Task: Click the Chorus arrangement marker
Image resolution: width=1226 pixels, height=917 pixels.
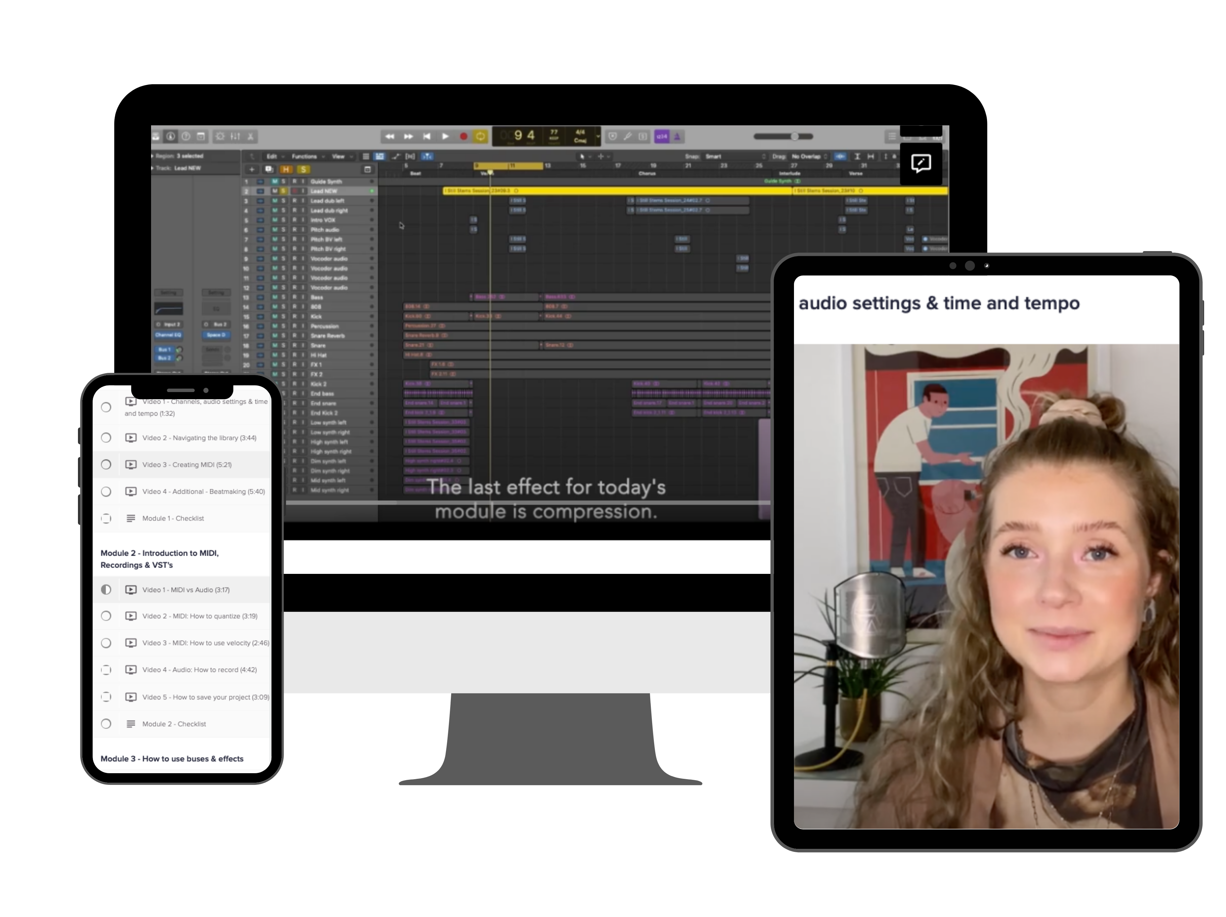Action: [647, 174]
